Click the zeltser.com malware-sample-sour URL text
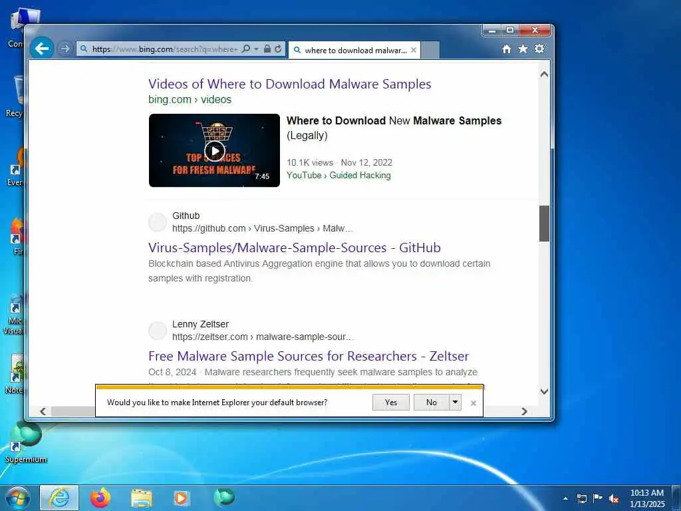Viewport: 681px width, 511px height. click(x=262, y=337)
